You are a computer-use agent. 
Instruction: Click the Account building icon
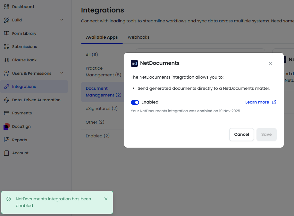click(x=6, y=153)
